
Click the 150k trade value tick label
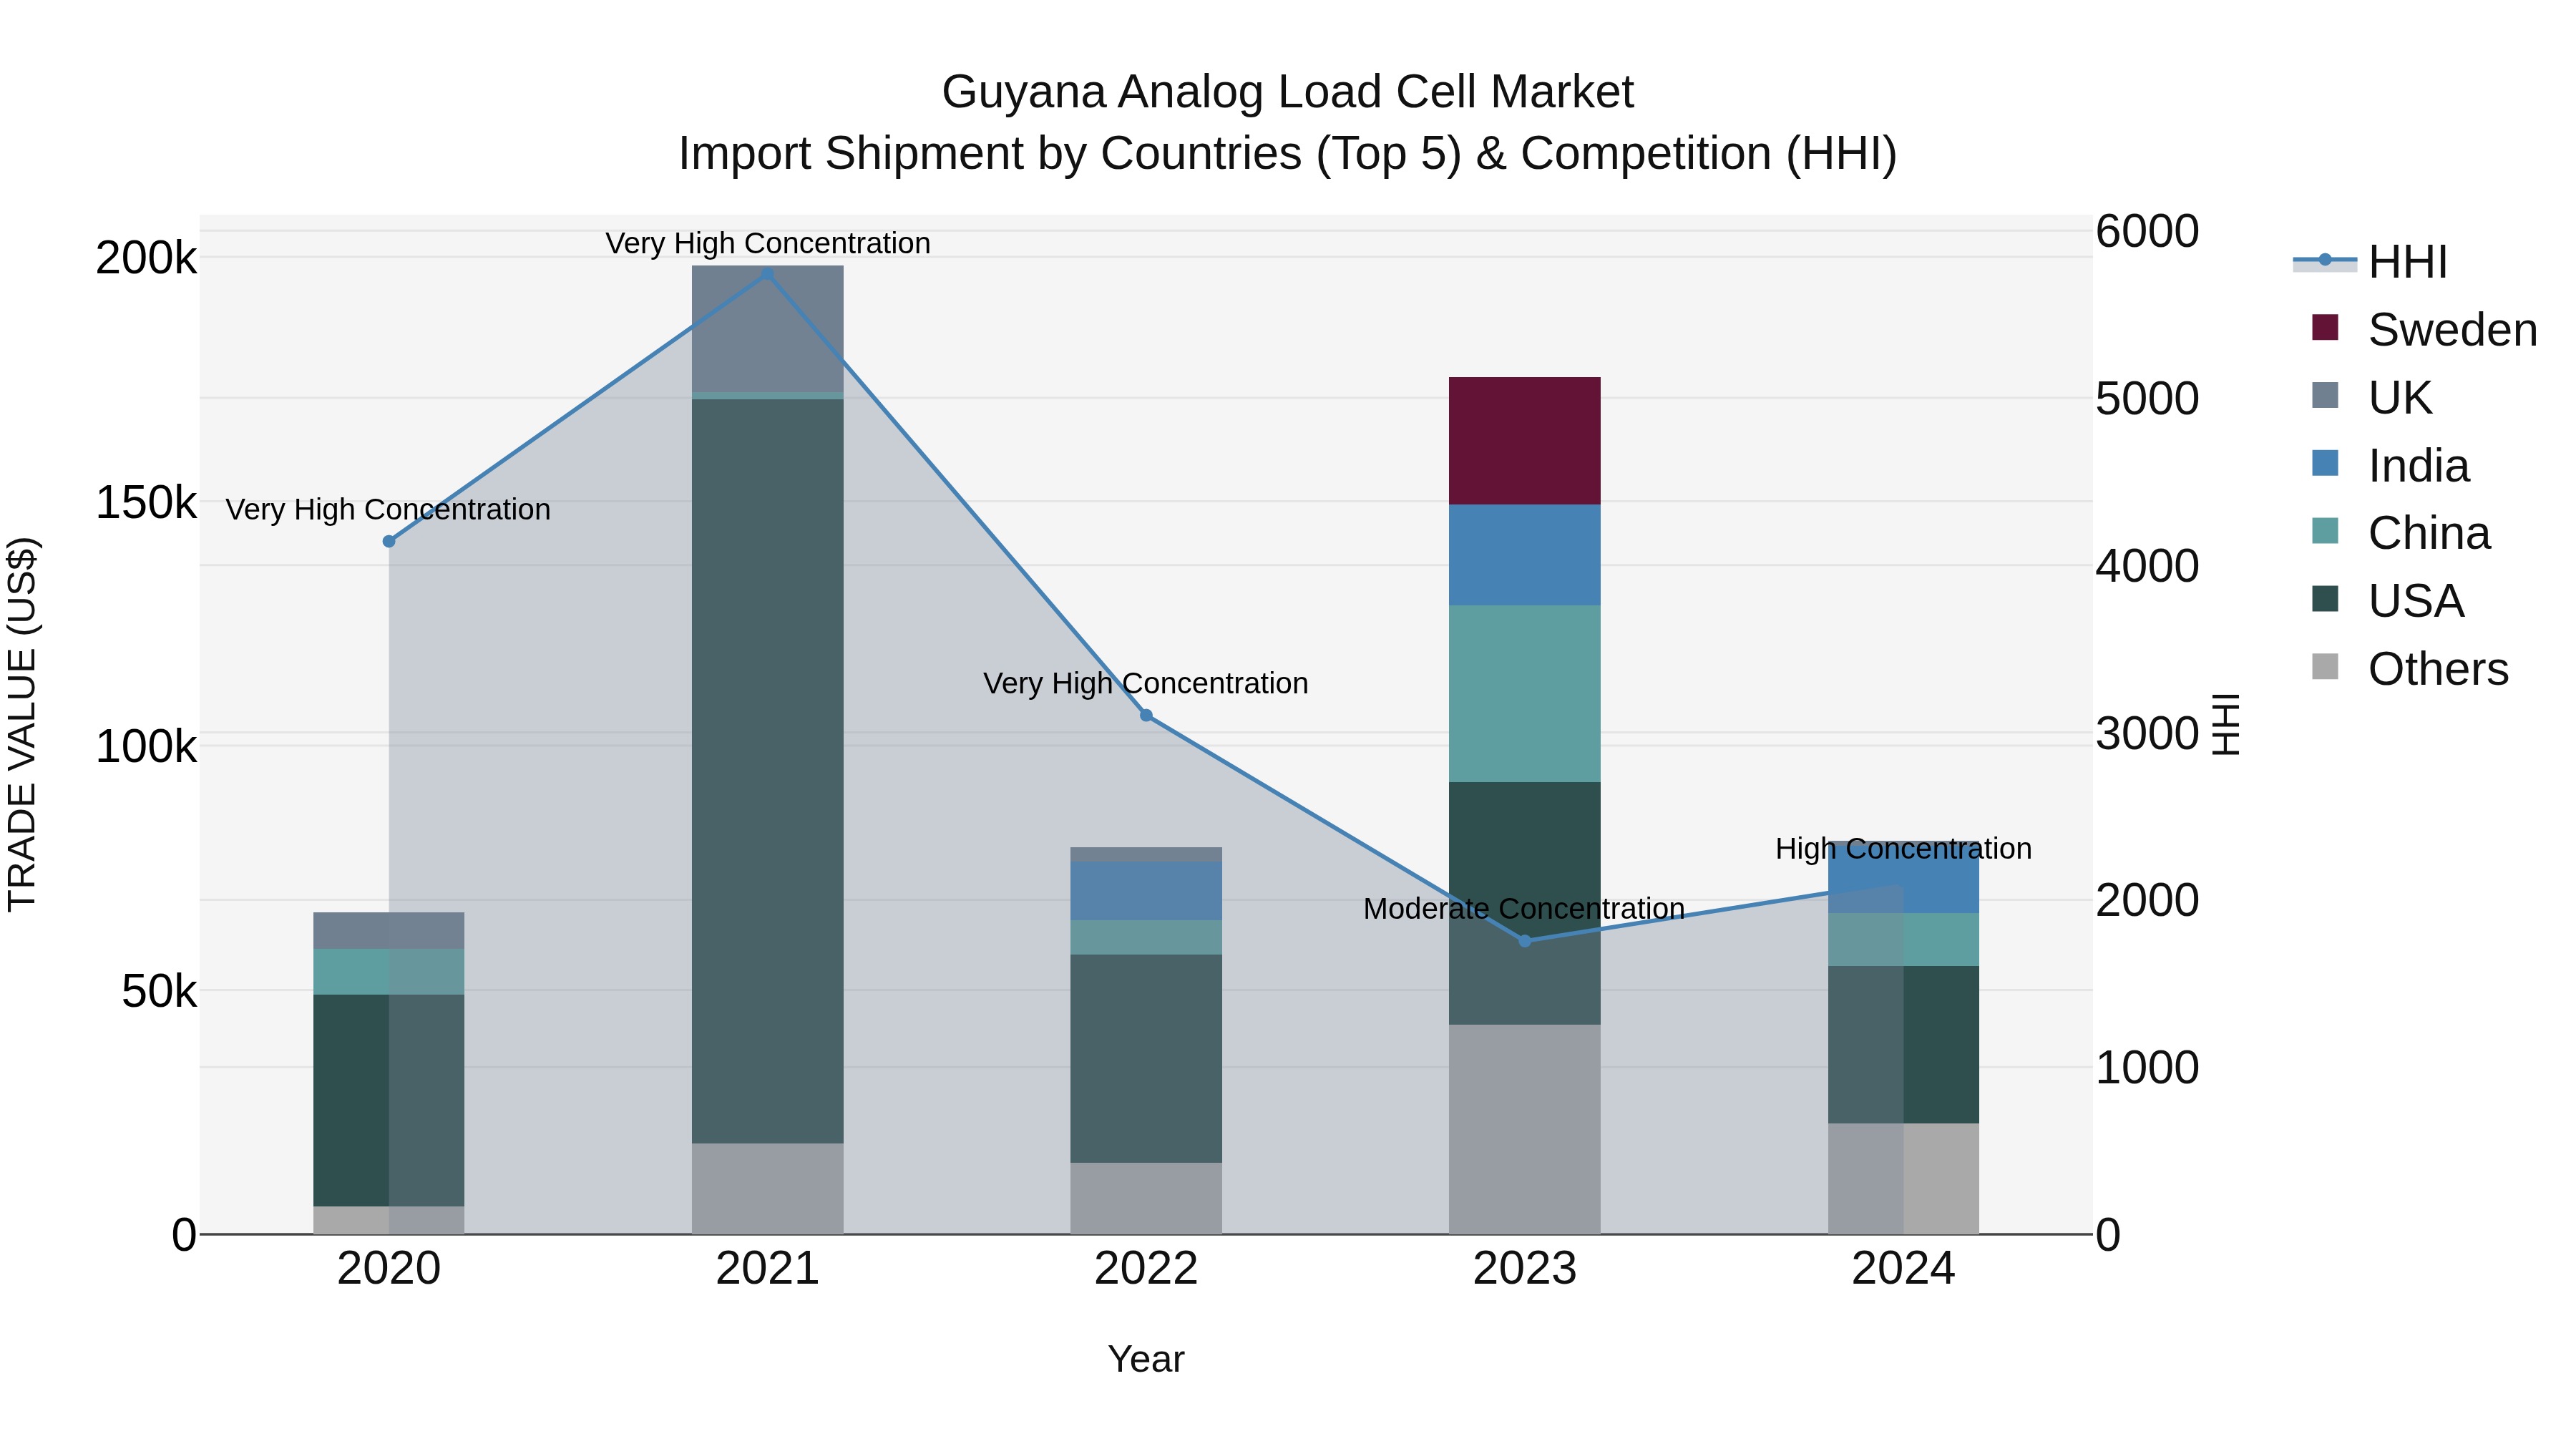pos(146,502)
